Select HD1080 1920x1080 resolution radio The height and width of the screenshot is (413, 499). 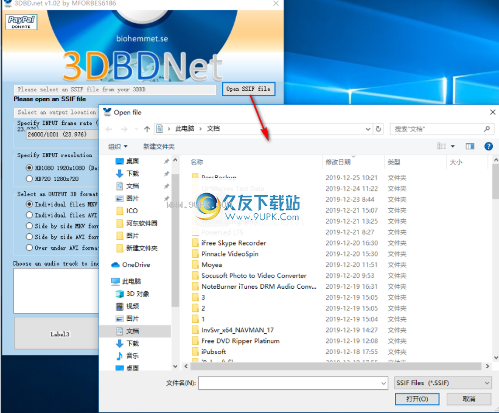click(x=29, y=168)
